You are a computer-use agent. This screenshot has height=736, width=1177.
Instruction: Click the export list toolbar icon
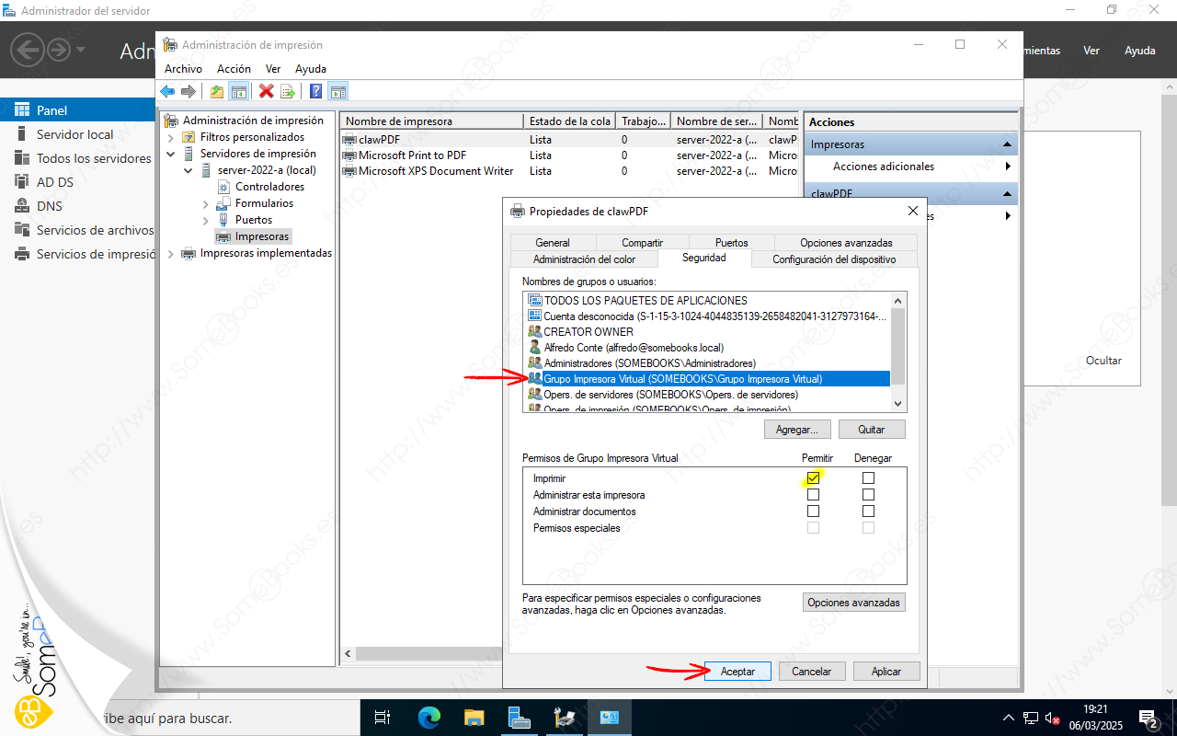point(287,91)
